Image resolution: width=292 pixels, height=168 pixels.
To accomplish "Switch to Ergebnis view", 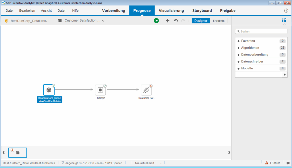I will (x=219, y=20).
